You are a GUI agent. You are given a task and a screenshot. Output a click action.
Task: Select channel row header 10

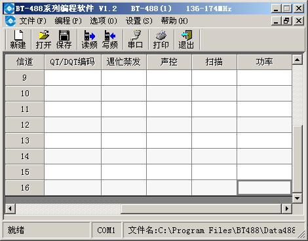tap(25, 94)
